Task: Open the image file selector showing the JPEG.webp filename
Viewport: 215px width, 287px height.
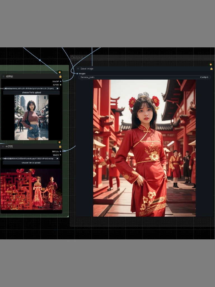Action: 31,159
